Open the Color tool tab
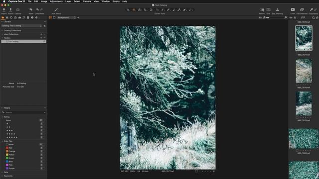This screenshot has height=179, width=319. 15,18
